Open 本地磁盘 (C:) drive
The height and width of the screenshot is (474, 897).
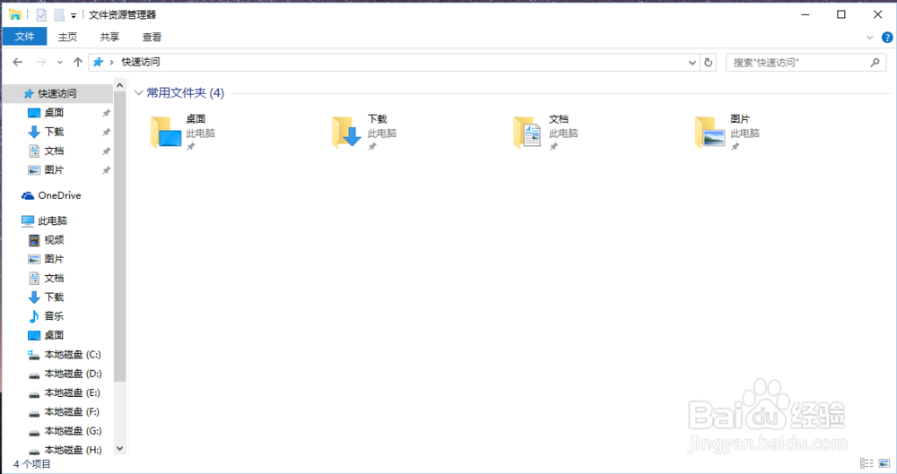(72, 355)
